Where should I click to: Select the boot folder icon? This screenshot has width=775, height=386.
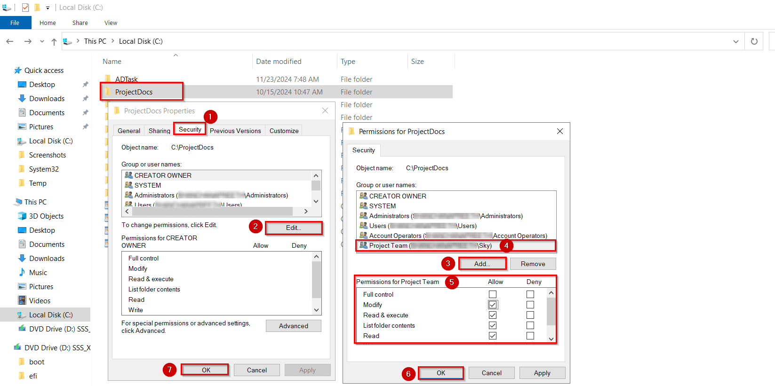pos(22,362)
